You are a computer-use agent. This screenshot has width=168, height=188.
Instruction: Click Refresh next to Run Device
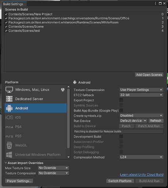click(x=156, y=121)
